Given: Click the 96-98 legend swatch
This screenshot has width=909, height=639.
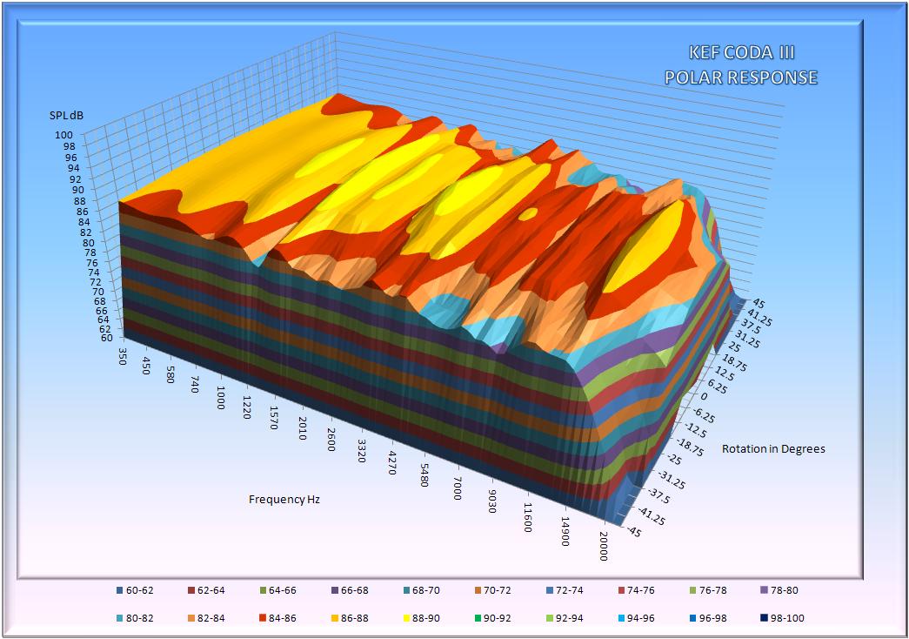Looking at the screenshot, I should [x=692, y=618].
